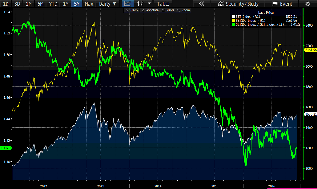Select the Max time range
Viewport: 317px width, 189px height.
[89, 4]
